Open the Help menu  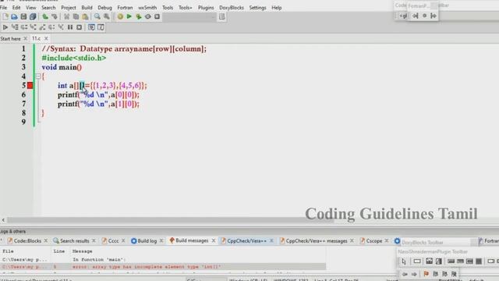pos(277,8)
